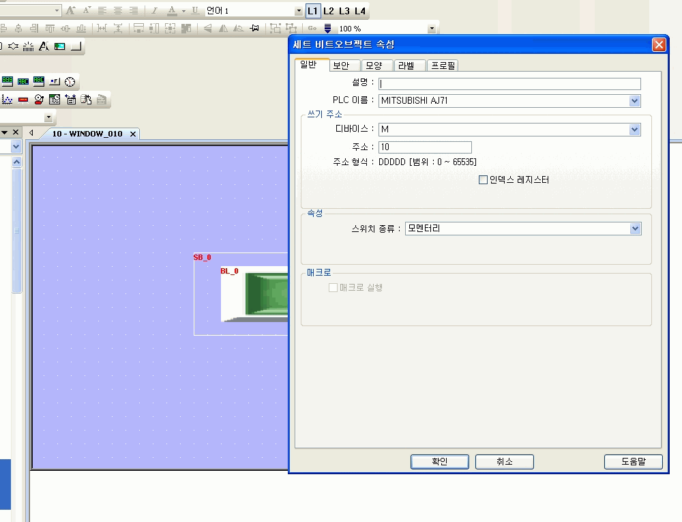Click the picture object tool icon
The width and height of the screenshot is (682, 522).
(59, 46)
